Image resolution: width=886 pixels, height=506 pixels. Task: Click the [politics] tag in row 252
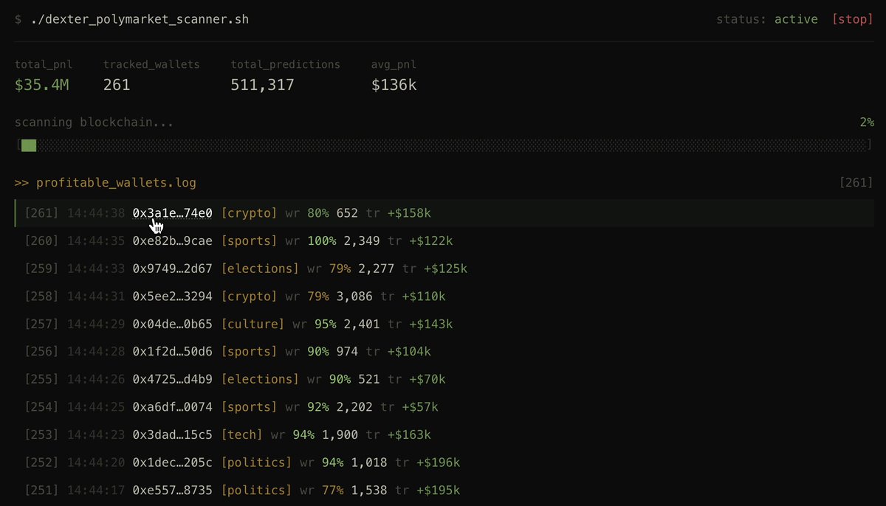click(x=256, y=462)
